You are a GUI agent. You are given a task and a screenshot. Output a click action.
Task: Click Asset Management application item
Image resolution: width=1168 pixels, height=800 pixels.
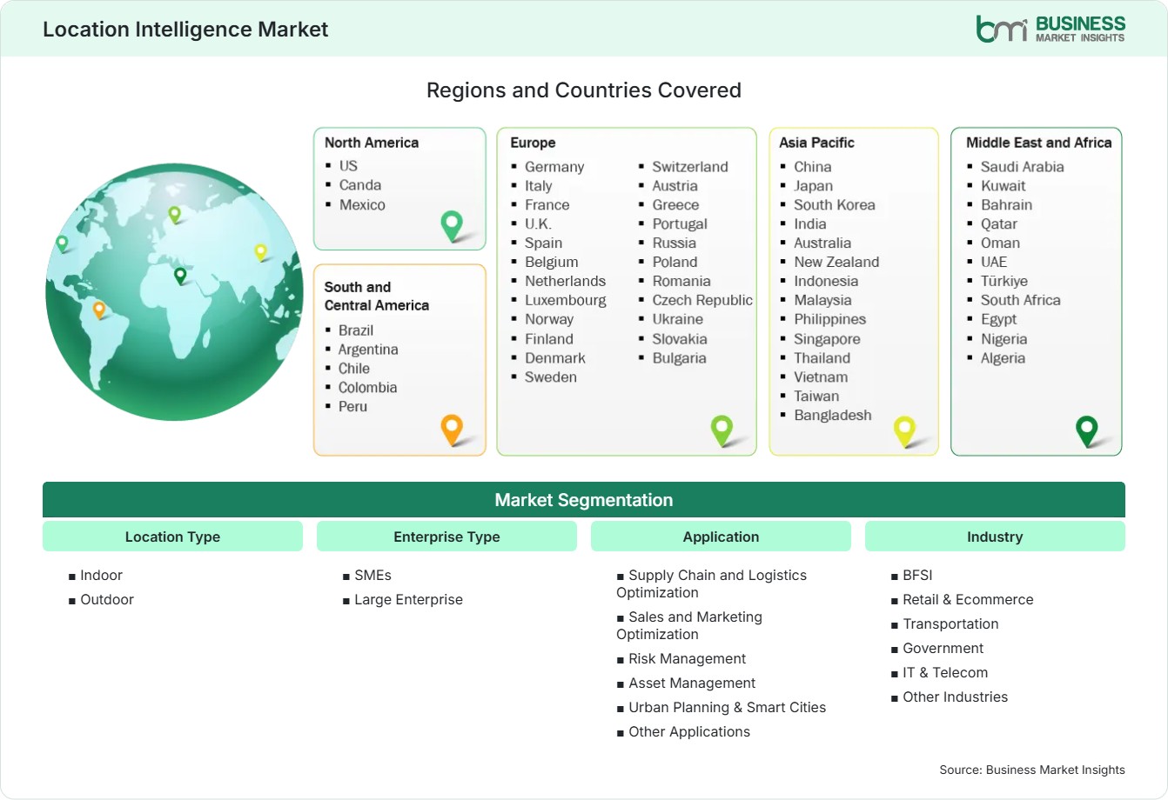pos(692,683)
